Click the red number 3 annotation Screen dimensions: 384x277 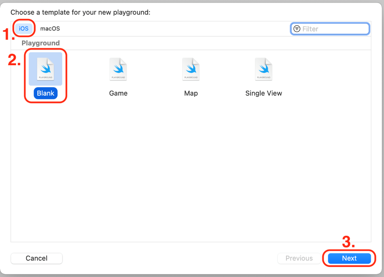coord(348,242)
